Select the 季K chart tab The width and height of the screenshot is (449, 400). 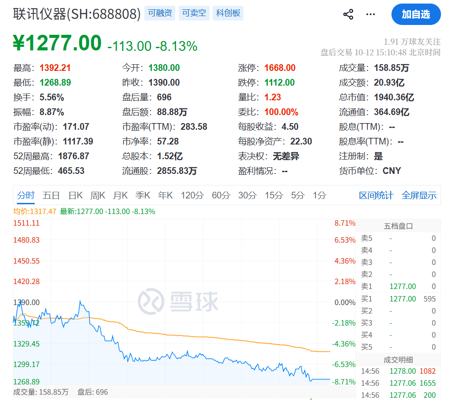(x=143, y=196)
